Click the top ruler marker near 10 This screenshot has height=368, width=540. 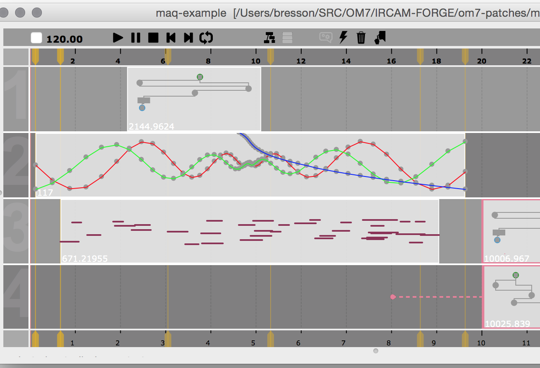coord(271,56)
